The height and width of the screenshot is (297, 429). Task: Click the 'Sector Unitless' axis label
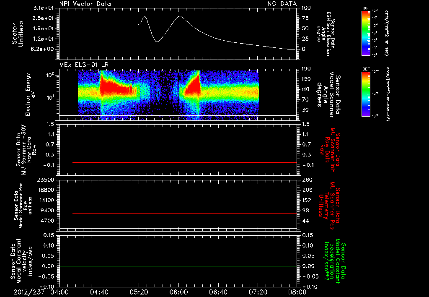tap(18, 34)
